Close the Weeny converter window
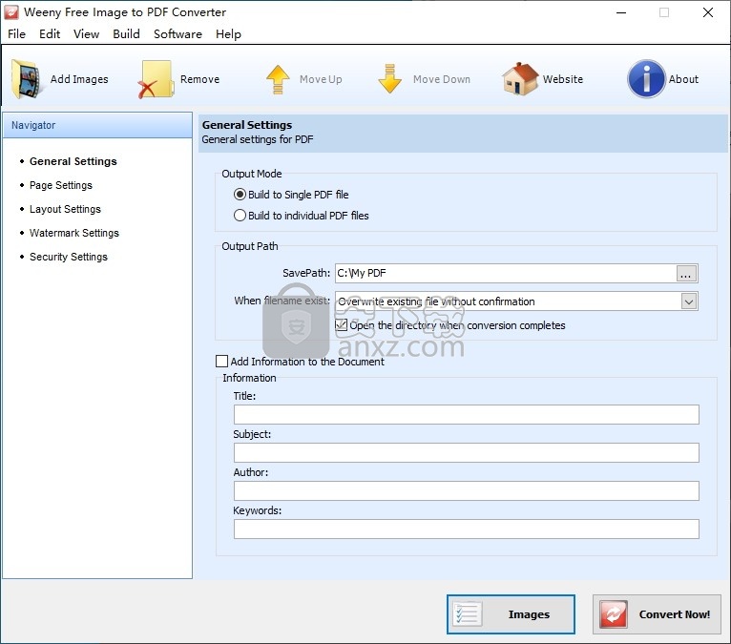Screen dimensions: 731x644 (x=708, y=12)
